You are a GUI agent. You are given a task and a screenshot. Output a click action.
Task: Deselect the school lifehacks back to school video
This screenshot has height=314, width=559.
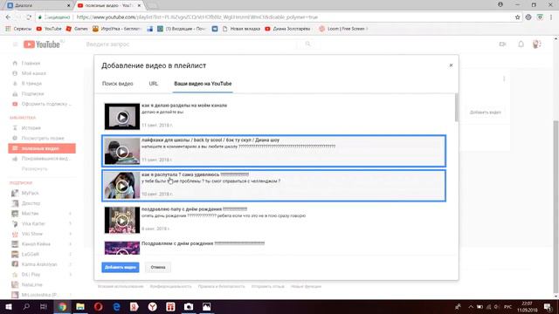pyautogui.click(x=273, y=151)
